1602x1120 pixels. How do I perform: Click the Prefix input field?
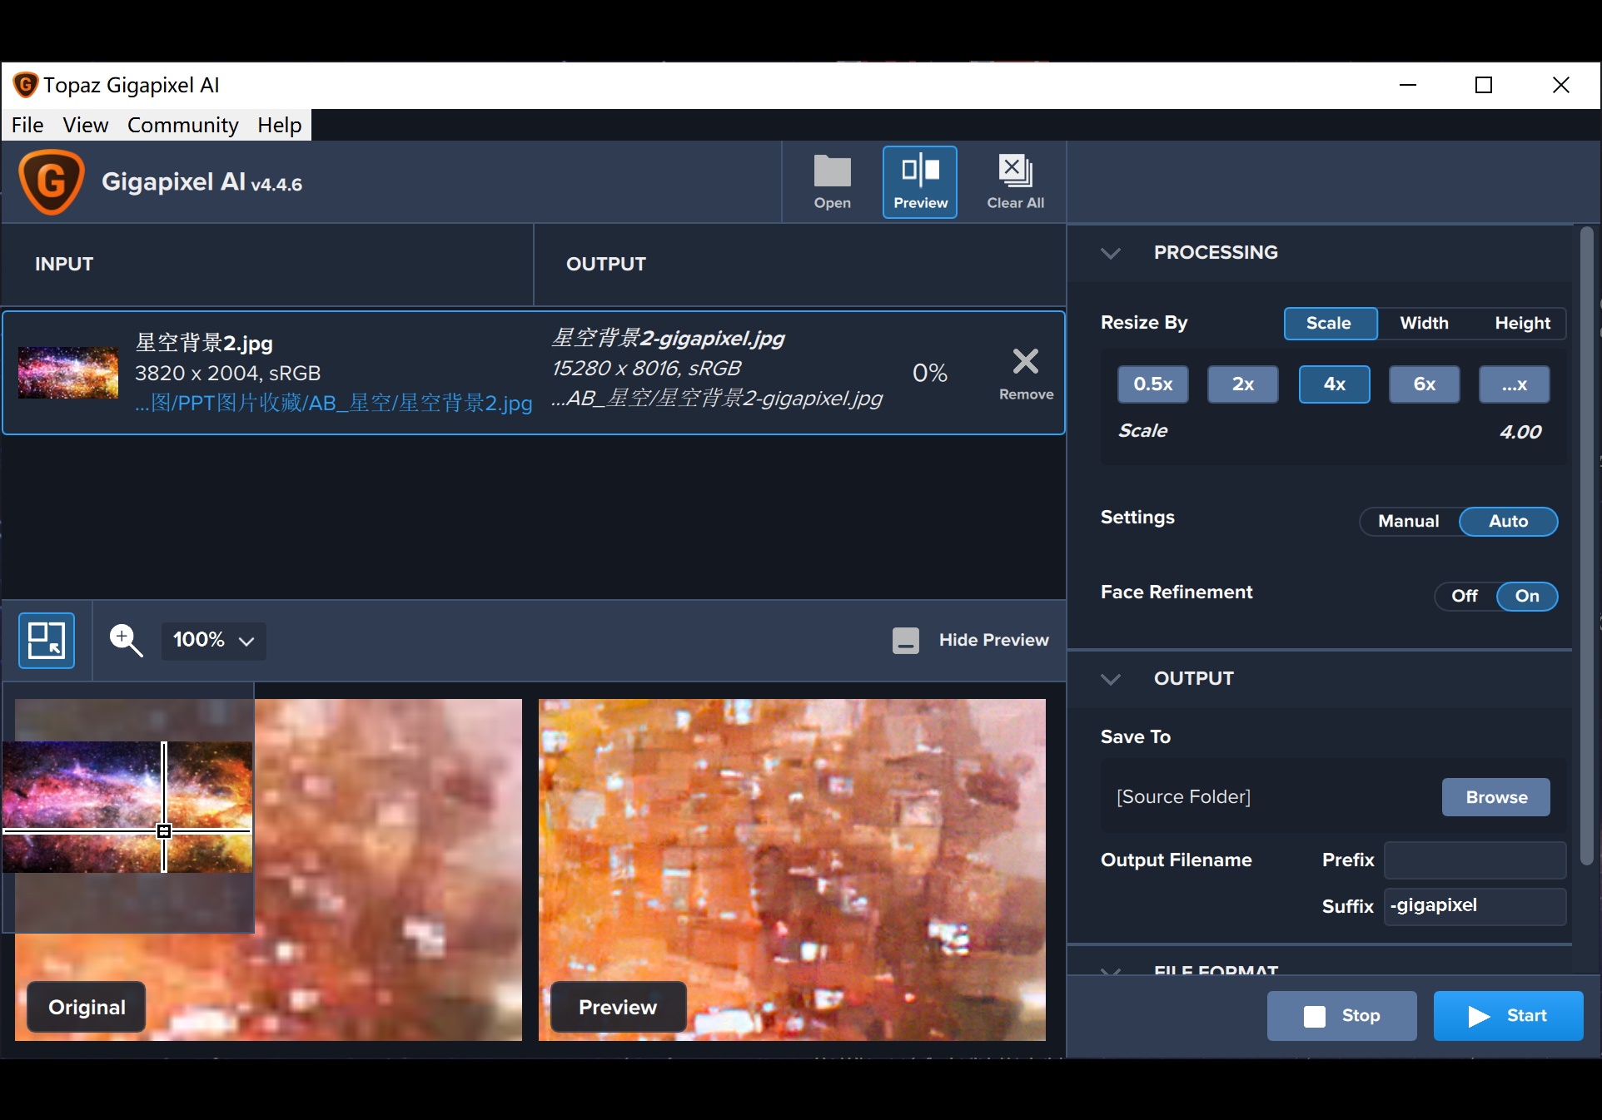click(x=1475, y=860)
